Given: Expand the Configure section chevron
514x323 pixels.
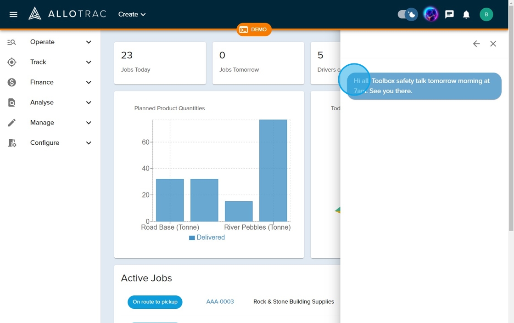Looking at the screenshot, I should click(x=89, y=143).
